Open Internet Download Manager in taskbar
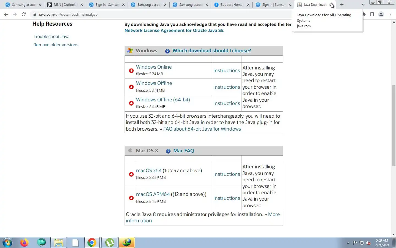This screenshot has width=396, height=248. 127,243
